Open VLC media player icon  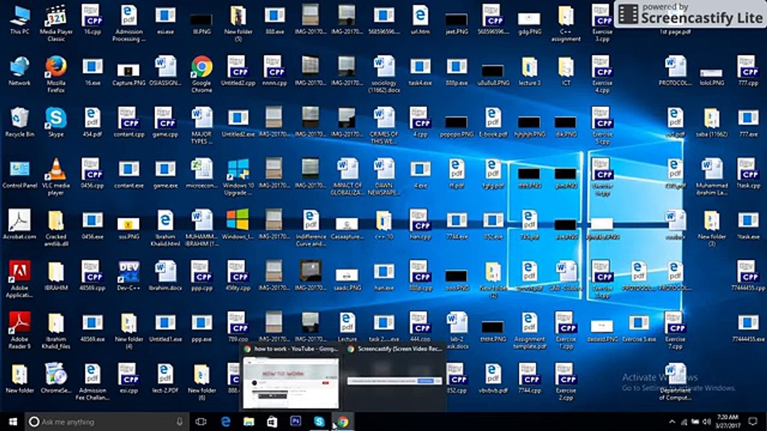pyautogui.click(x=56, y=170)
